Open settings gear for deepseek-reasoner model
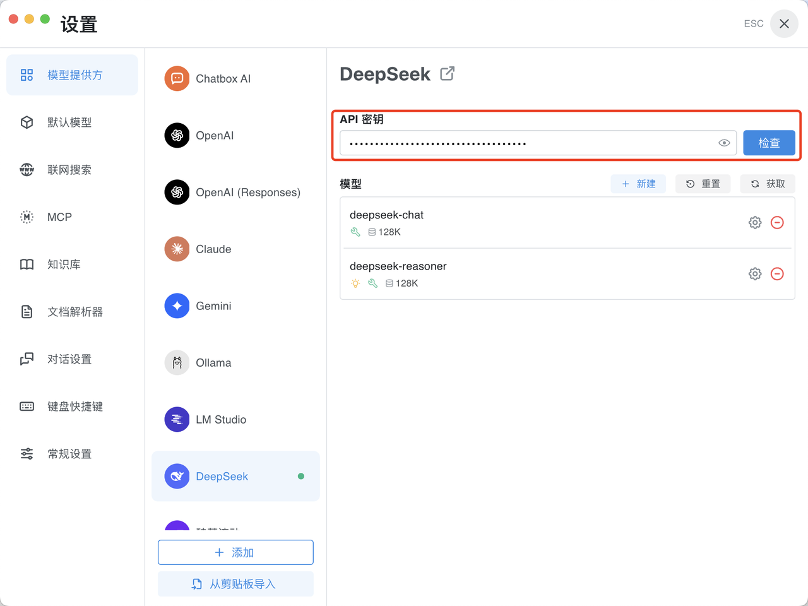The width and height of the screenshot is (808, 606). tap(754, 273)
